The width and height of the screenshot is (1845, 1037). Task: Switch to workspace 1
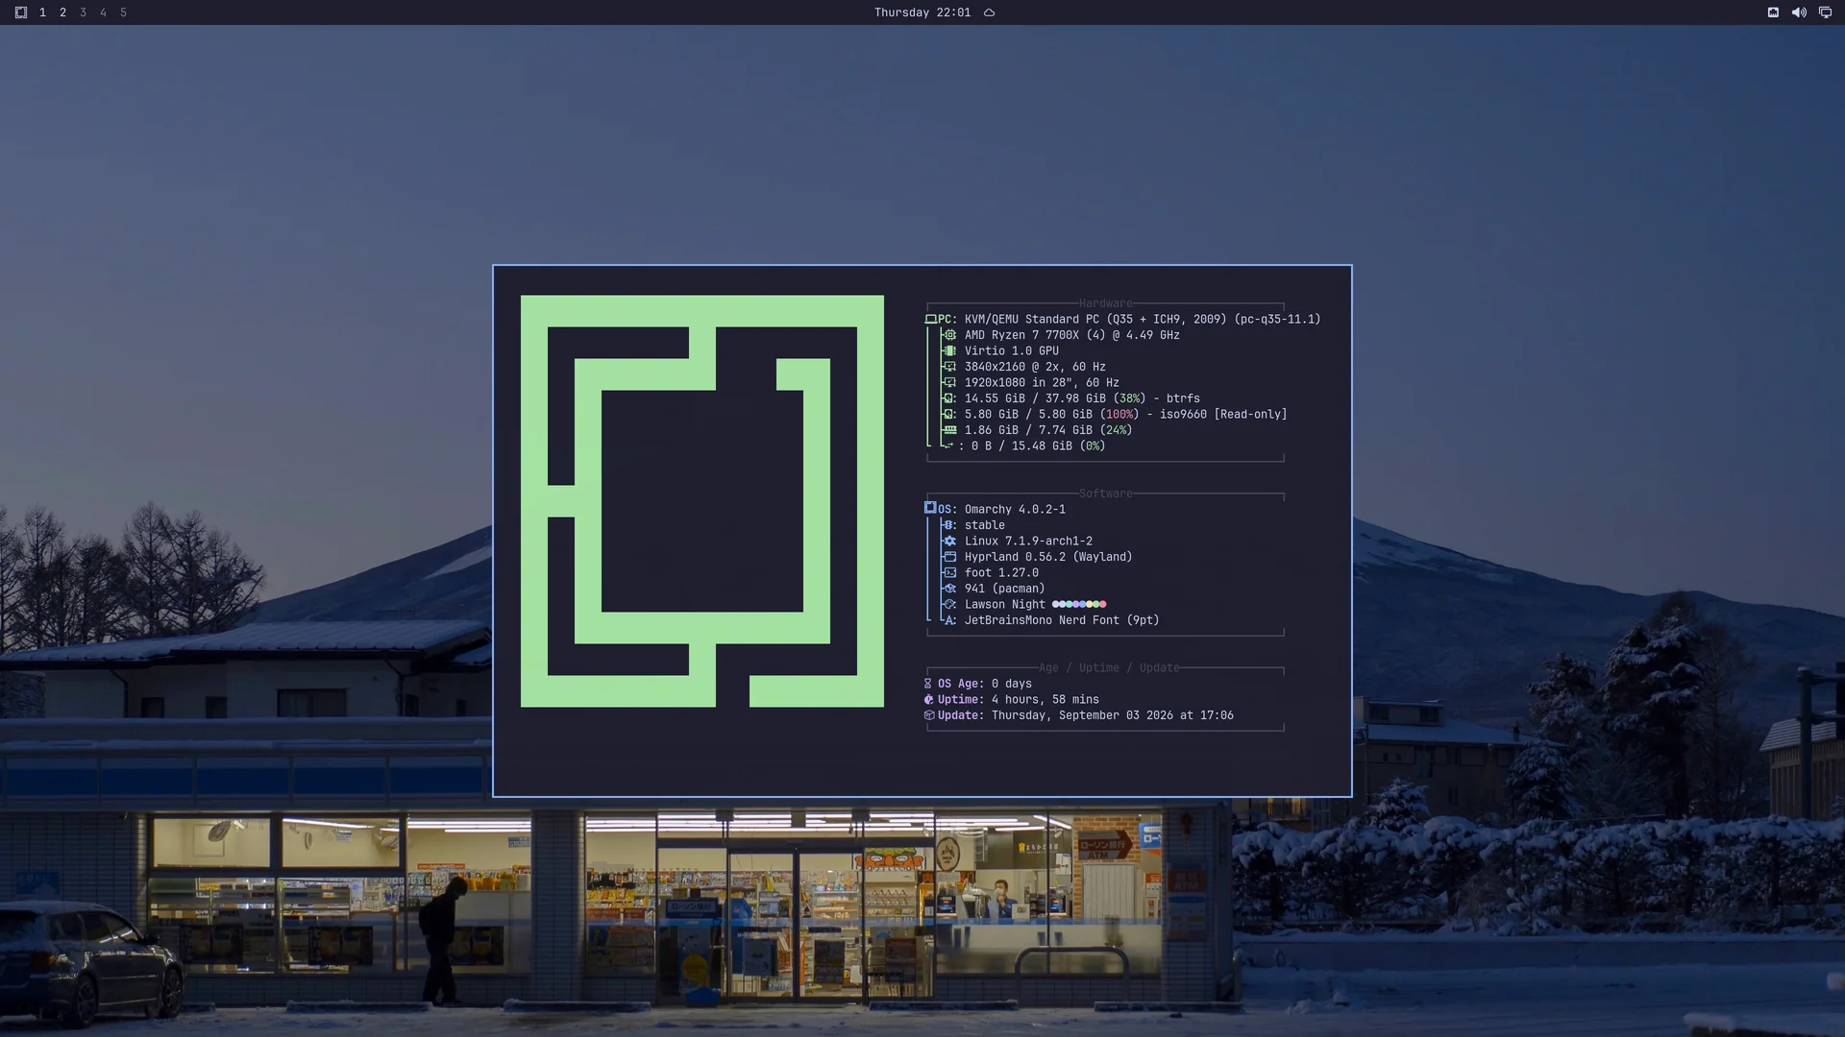click(x=42, y=12)
